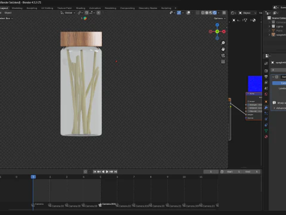
Task: Click the red X axis on navigation gizmo
Action: point(224,32)
